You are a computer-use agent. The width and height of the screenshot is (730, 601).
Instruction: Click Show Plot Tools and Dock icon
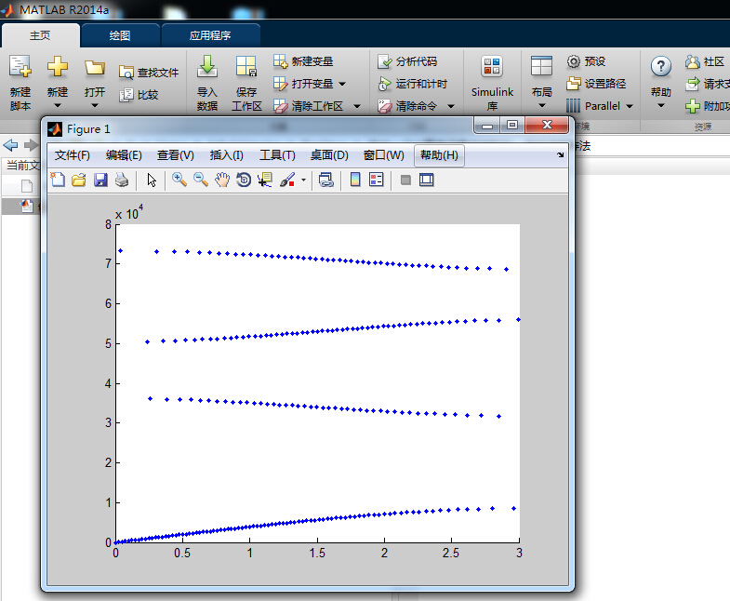point(427,180)
